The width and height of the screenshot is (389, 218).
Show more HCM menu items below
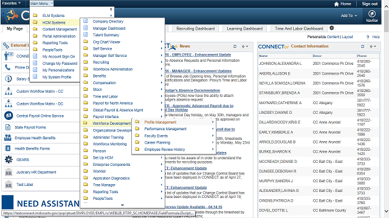(x=122, y=205)
